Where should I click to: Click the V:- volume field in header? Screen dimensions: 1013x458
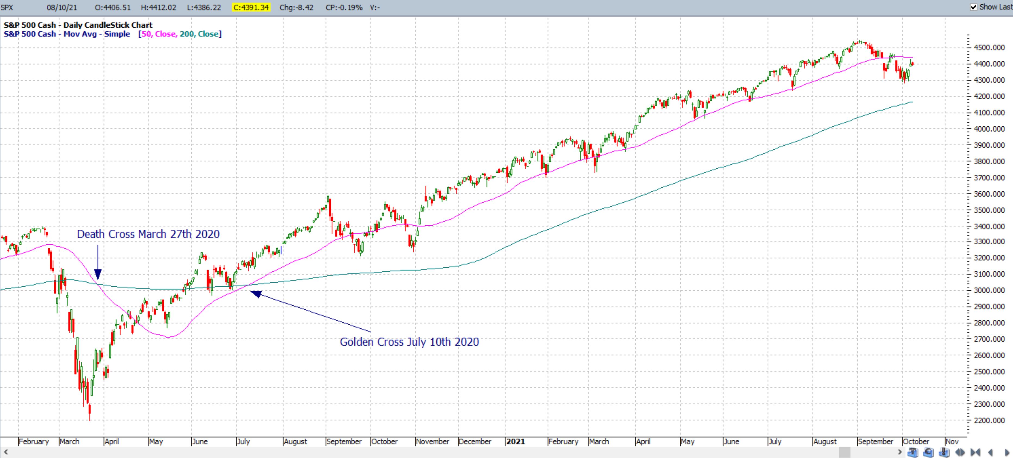point(375,8)
